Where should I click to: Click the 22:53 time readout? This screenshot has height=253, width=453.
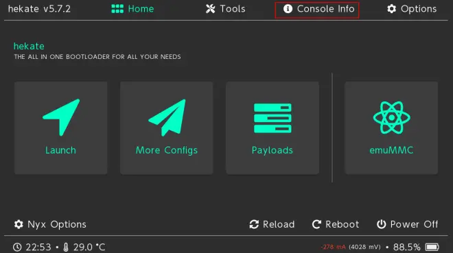[38, 248]
